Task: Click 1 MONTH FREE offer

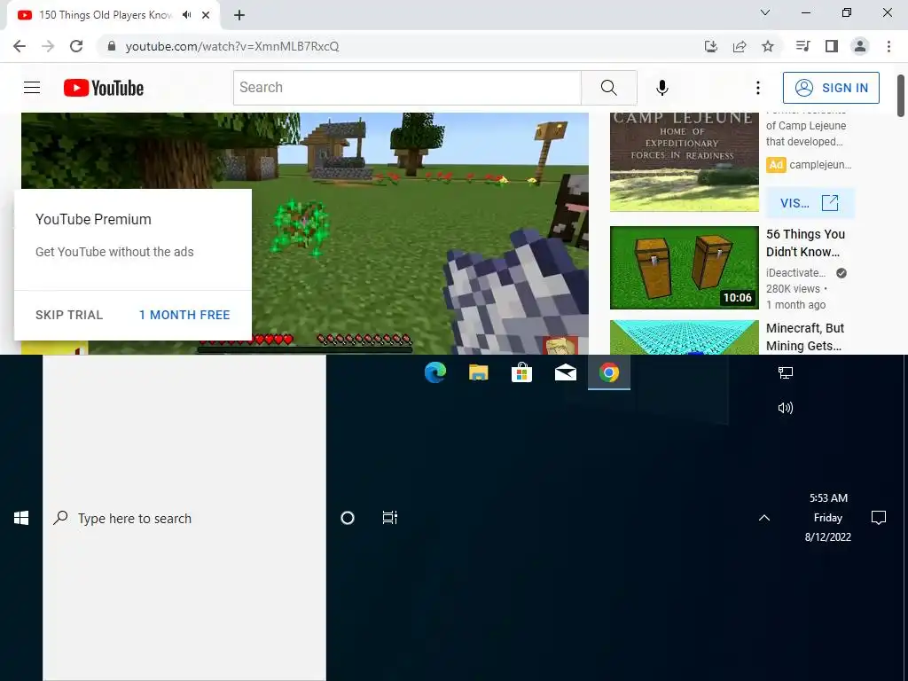Action: [184, 315]
